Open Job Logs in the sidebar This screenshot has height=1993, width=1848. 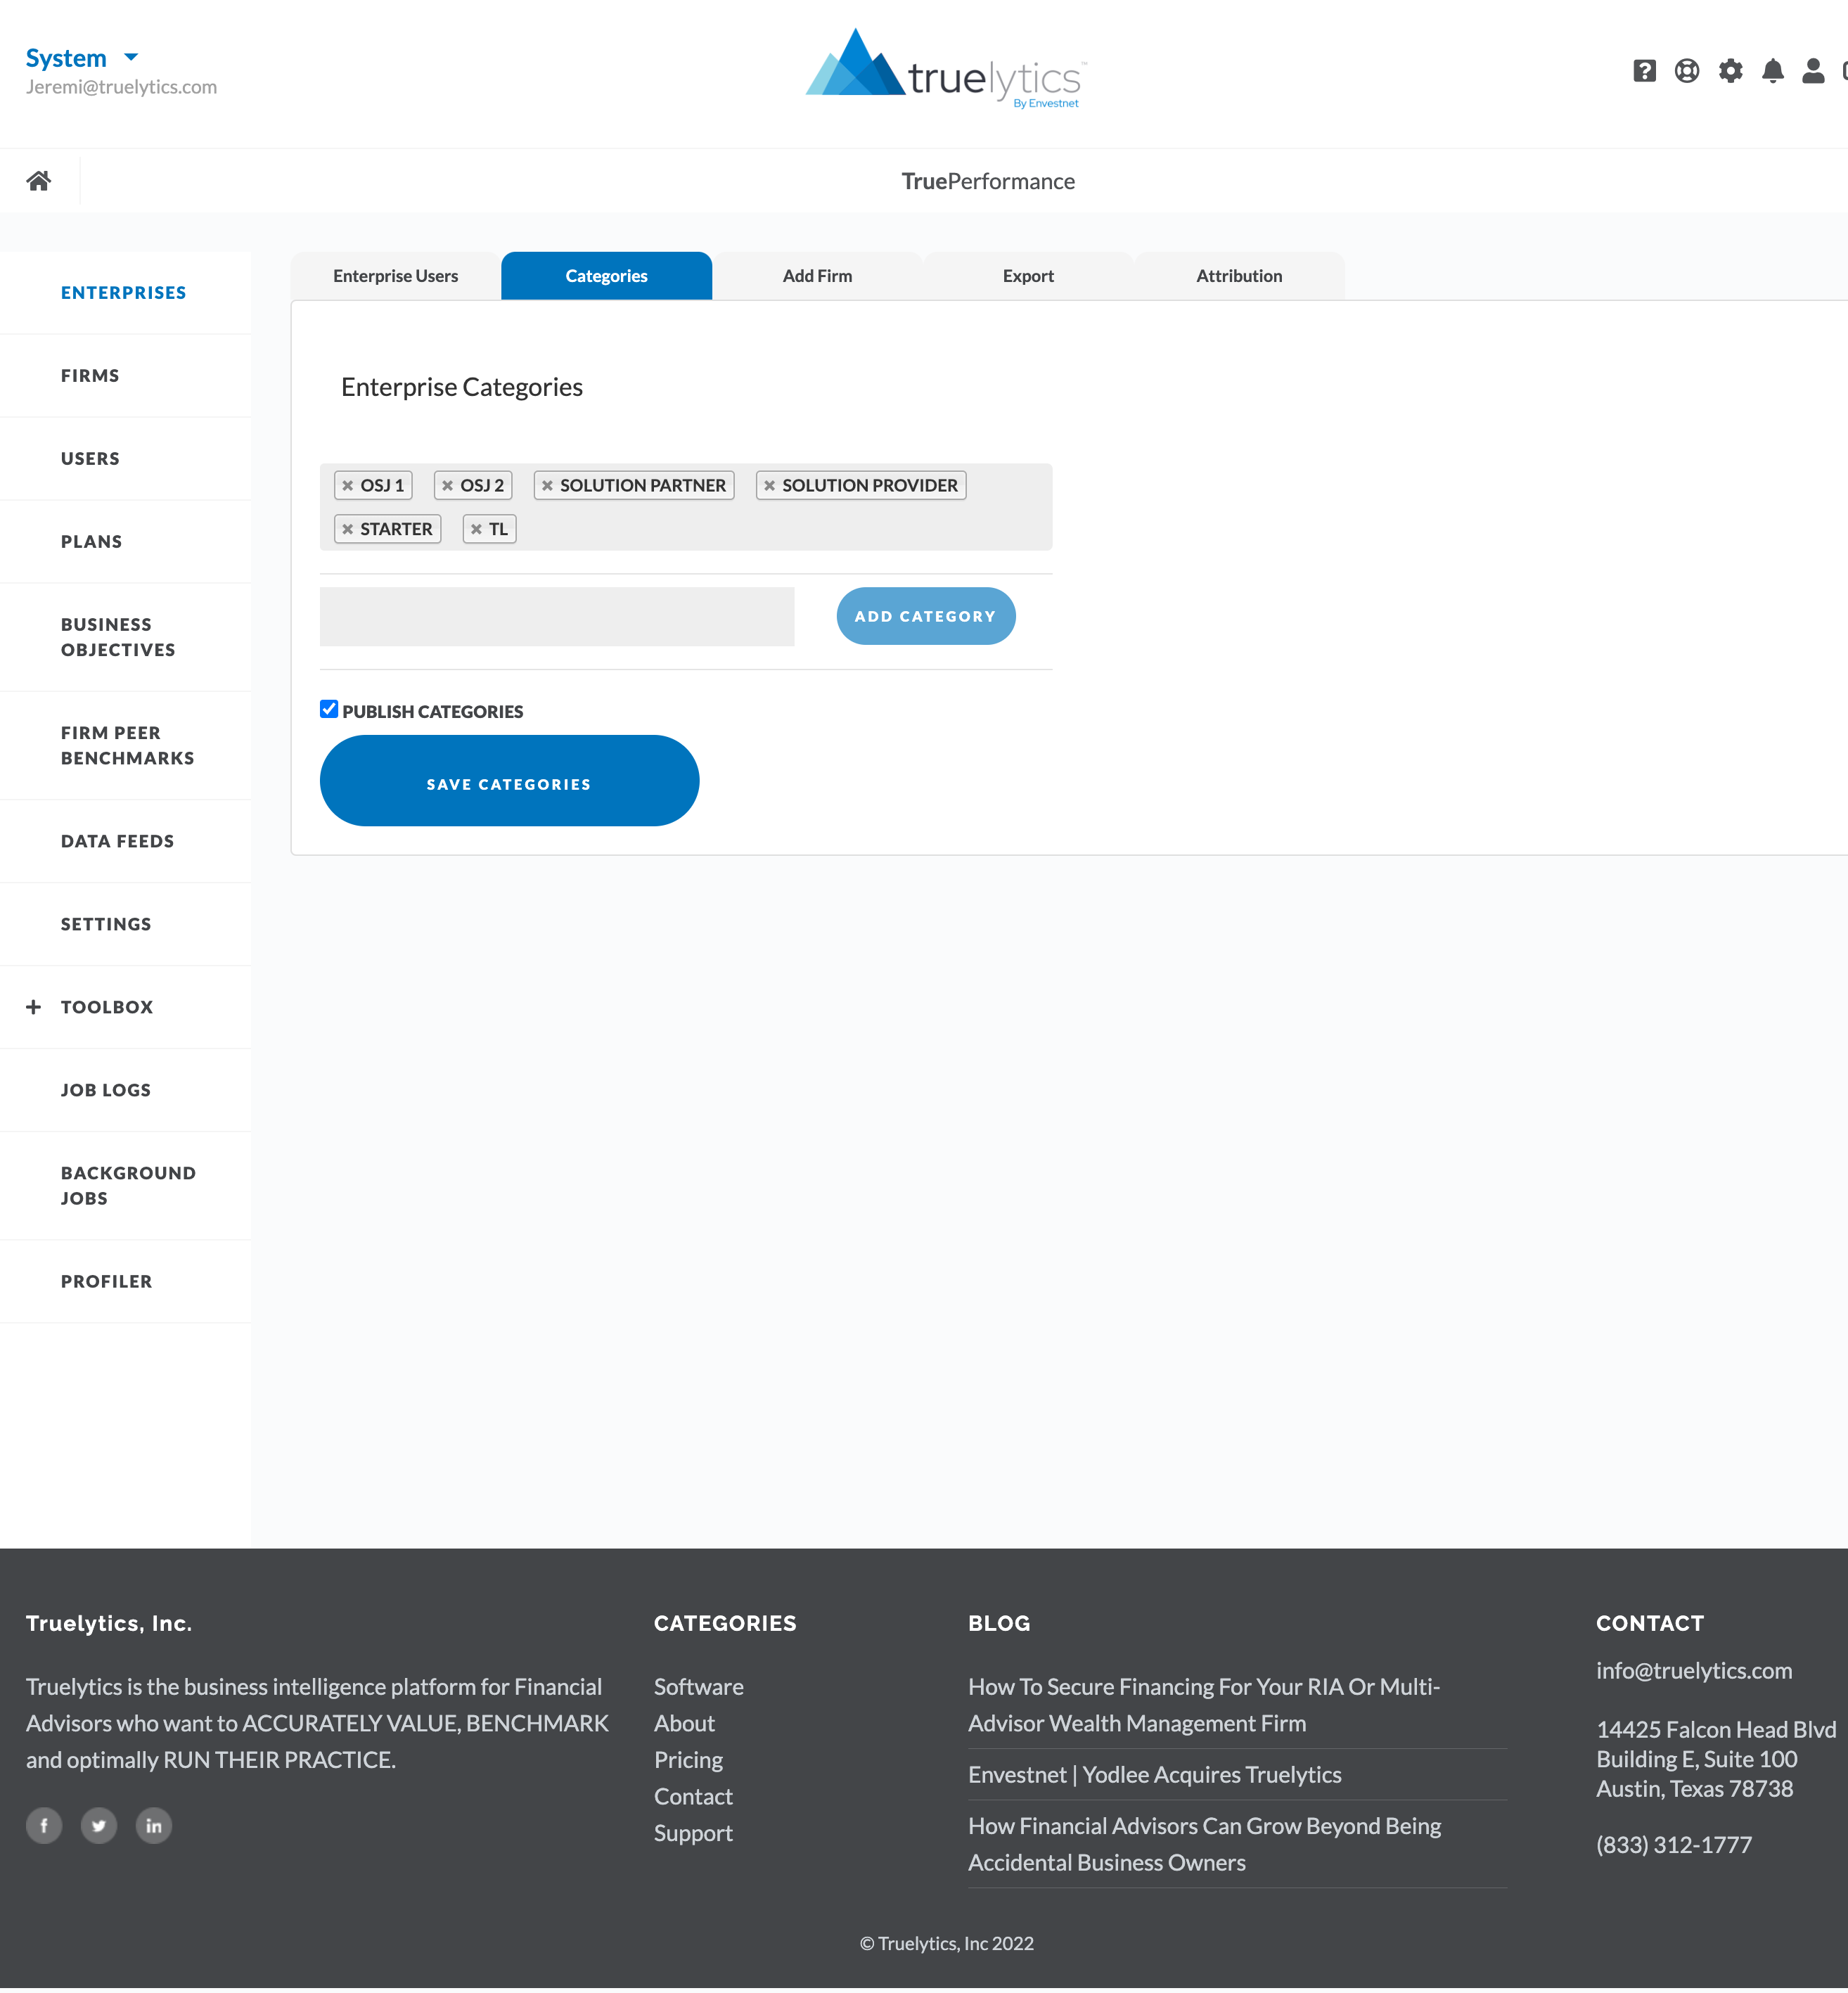click(106, 1090)
